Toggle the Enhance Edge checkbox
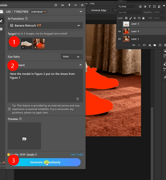This screenshot has height=180, width=166. tap(89, 10)
